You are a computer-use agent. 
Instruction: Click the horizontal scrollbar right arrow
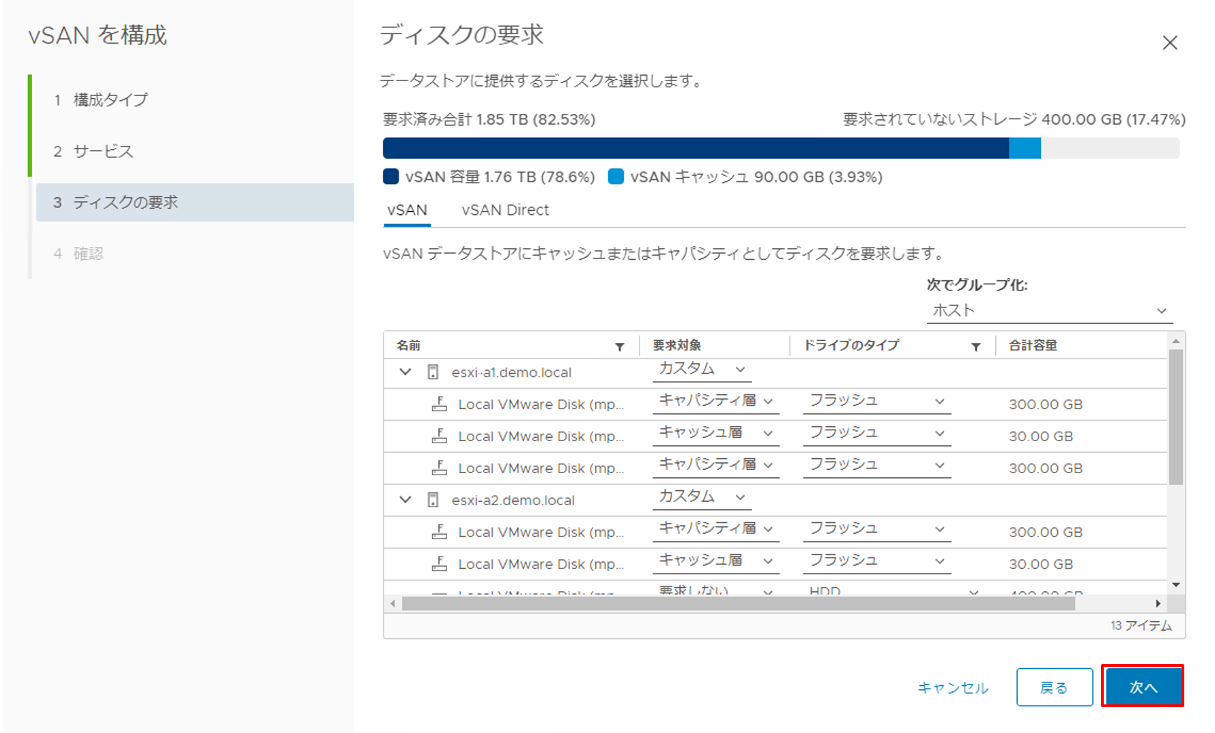coord(1158,603)
